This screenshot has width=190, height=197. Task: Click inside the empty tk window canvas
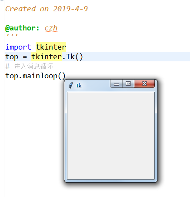click(x=111, y=136)
